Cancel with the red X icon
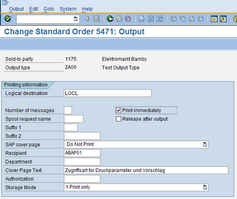The width and height of the screenshot is (237, 199). [x=128, y=19]
